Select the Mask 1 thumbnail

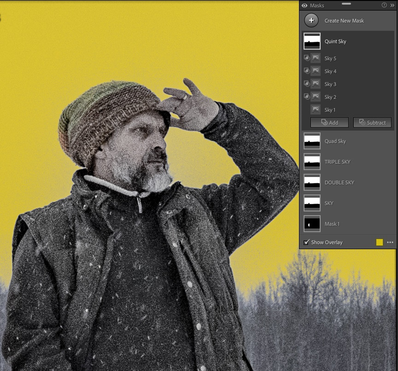click(x=312, y=223)
